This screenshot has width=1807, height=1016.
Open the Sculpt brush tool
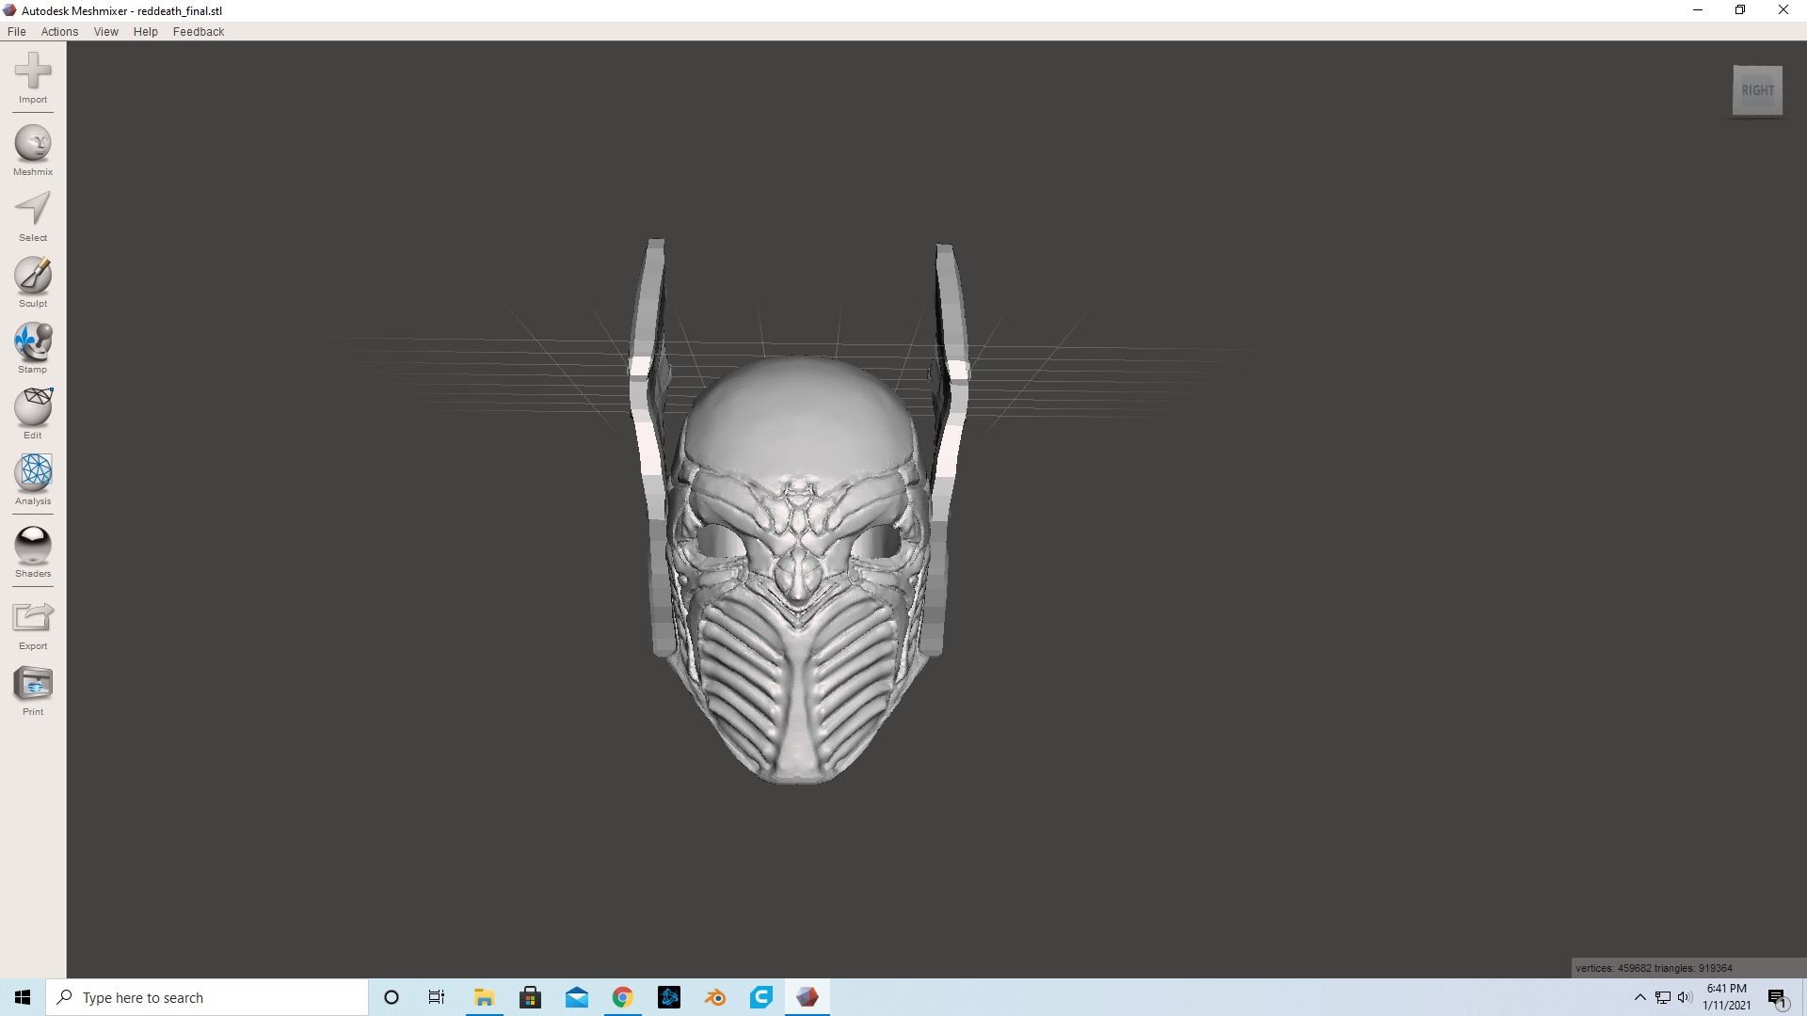[x=33, y=281]
